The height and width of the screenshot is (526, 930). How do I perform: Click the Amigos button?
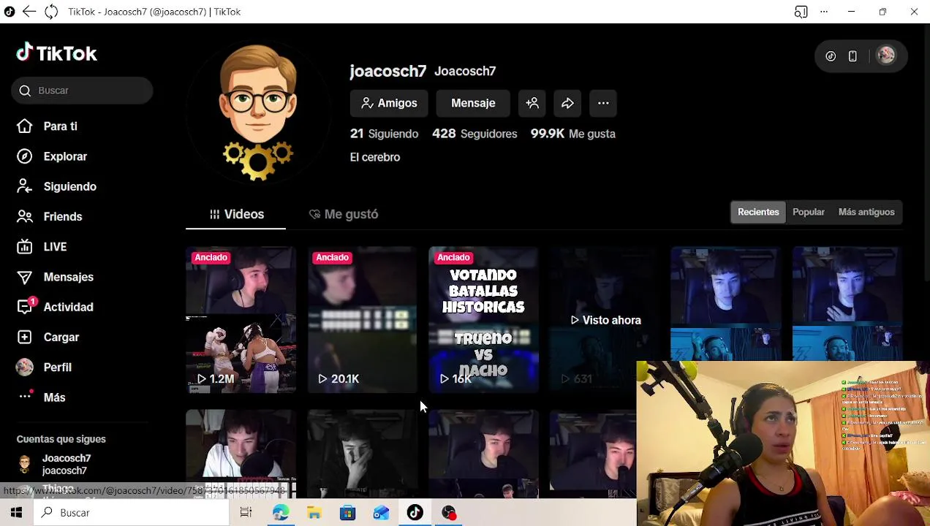point(389,103)
